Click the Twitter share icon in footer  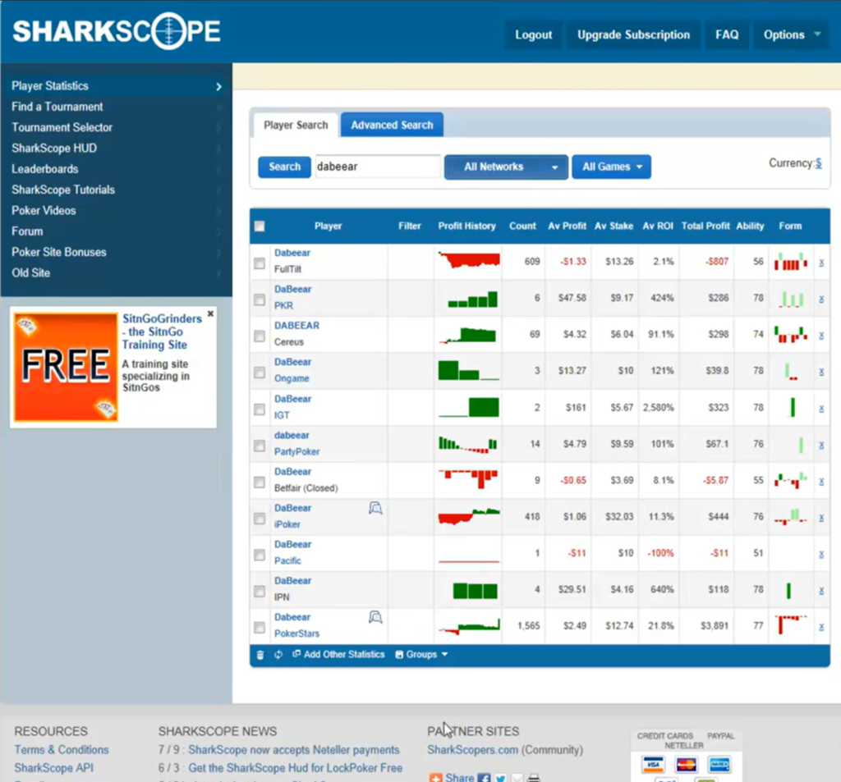[500, 778]
